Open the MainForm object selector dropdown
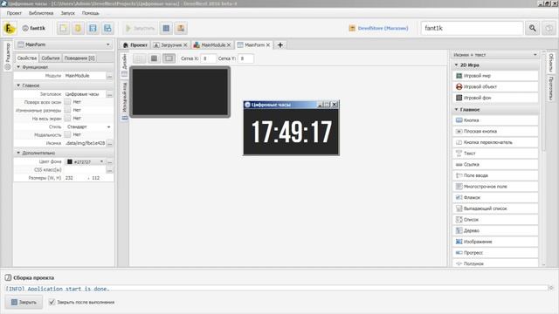 point(64,44)
